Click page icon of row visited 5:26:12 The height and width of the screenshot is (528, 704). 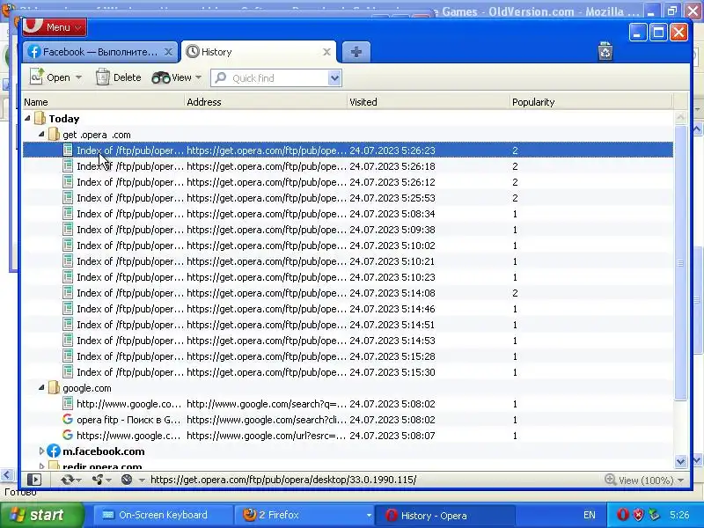(x=68, y=181)
